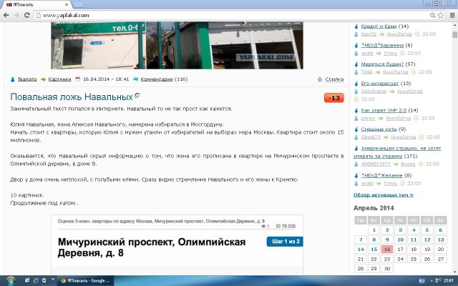Image resolution: width=458 pixels, height=286 pixels.
Task: Open the topic Его интересует
Action: [x=380, y=84]
